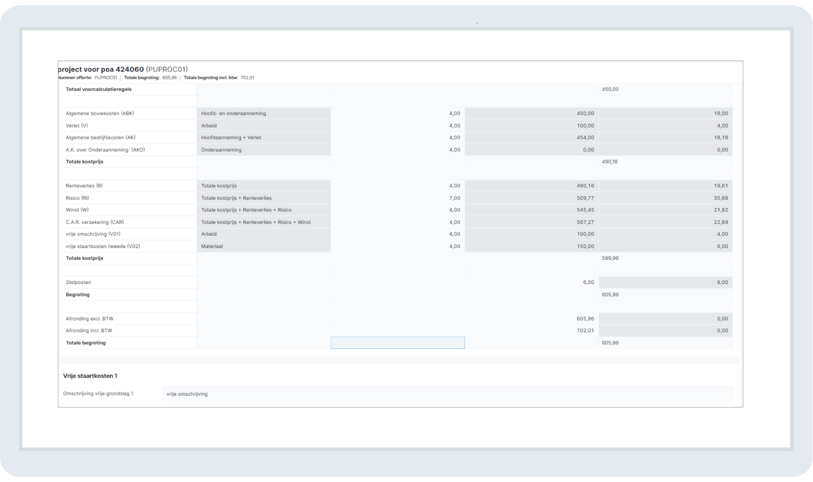Click the 'Vrije staartkosten 1' section heading
This screenshot has width=813, height=482.
[90, 376]
